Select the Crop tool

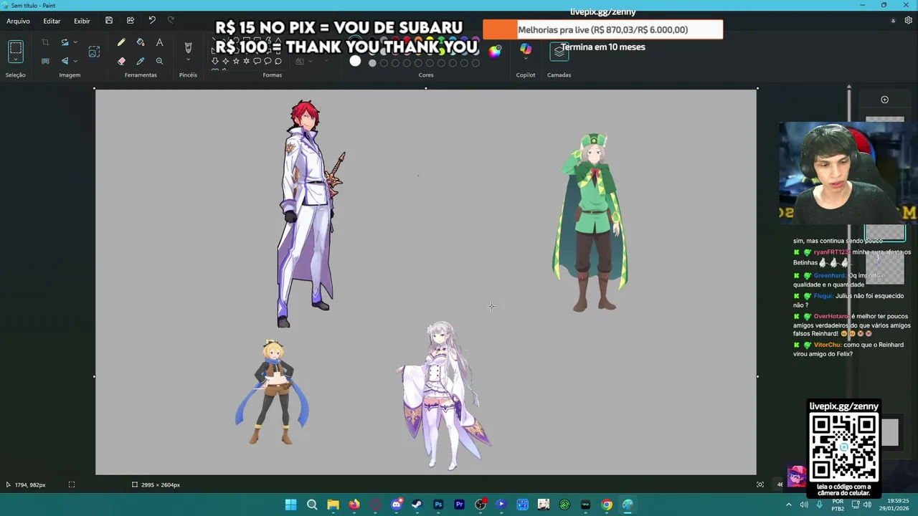45,43
